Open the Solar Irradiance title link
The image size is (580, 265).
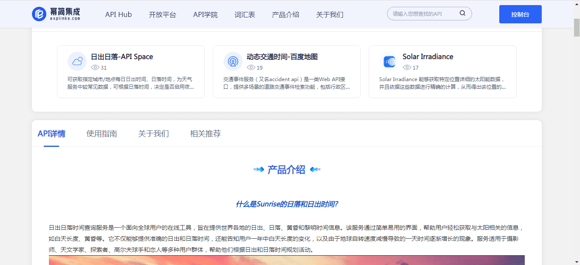coord(427,57)
